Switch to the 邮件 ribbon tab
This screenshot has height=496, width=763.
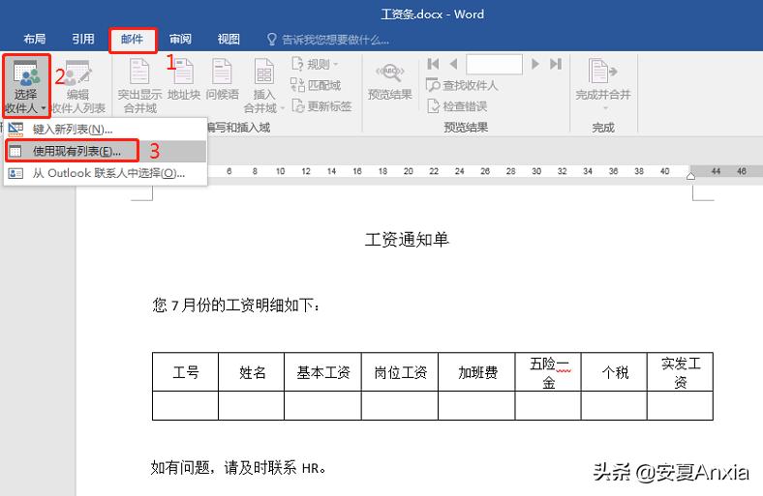click(133, 40)
